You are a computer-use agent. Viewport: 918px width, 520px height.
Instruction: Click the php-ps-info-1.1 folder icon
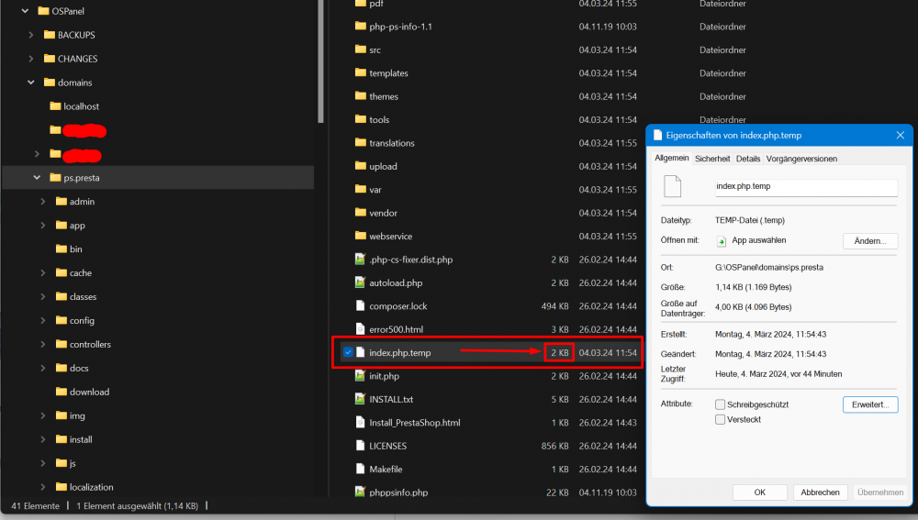[360, 26]
